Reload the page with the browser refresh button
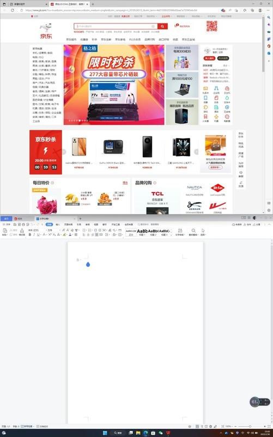This screenshot has height=437, width=273. (x=12, y=10)
